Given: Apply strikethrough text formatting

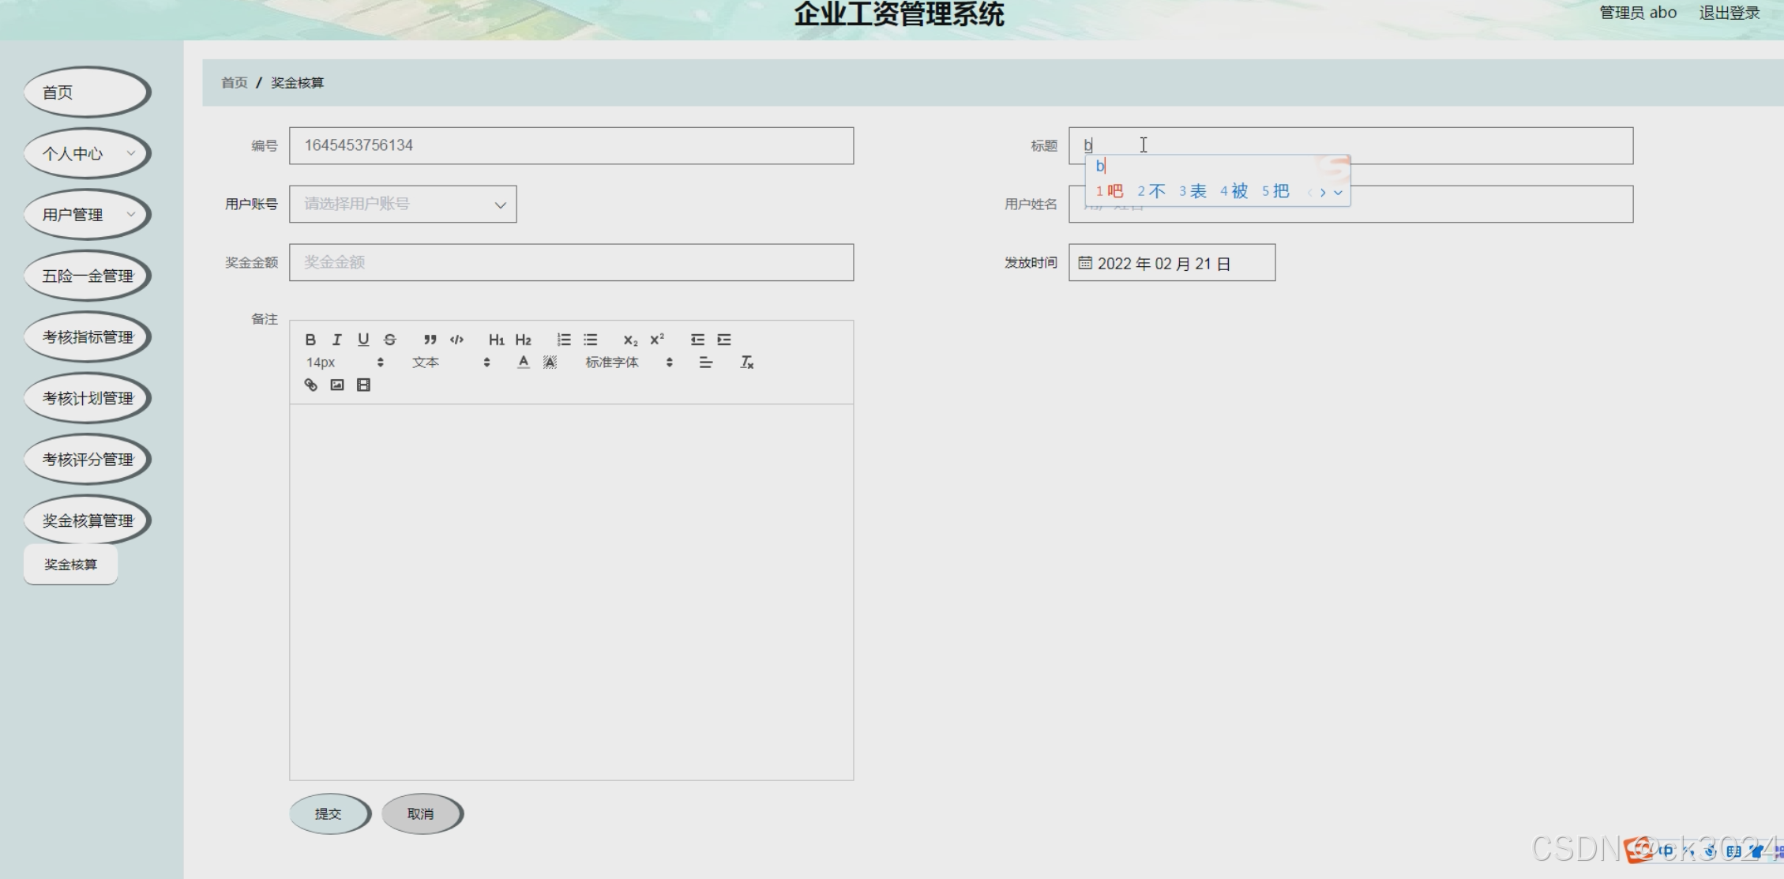Looking at the screenshot, I should point(389,339).
